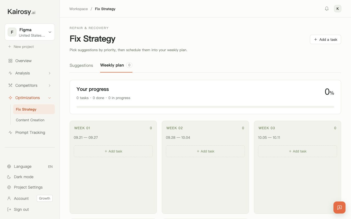Change Language from EN
This screenshot has height=219, width=351.
(x=50, y=166)
